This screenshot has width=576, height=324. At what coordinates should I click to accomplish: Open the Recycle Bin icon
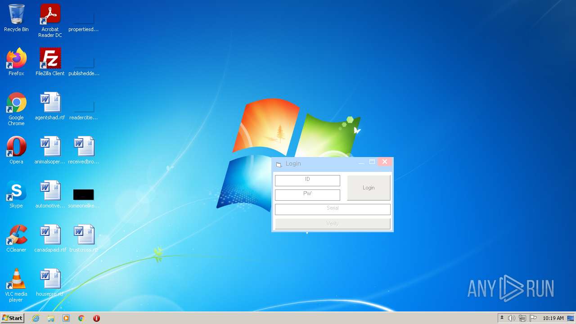click(16, 18)
